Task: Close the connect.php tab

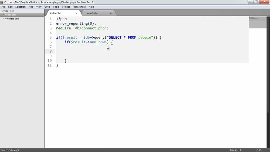Action: point(111,13)
